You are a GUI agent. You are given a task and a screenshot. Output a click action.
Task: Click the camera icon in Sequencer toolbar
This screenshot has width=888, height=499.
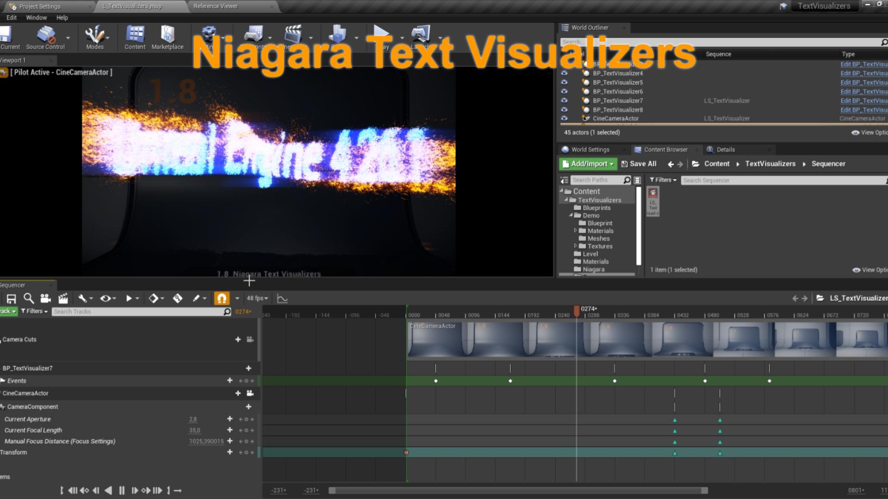(45, 298)
